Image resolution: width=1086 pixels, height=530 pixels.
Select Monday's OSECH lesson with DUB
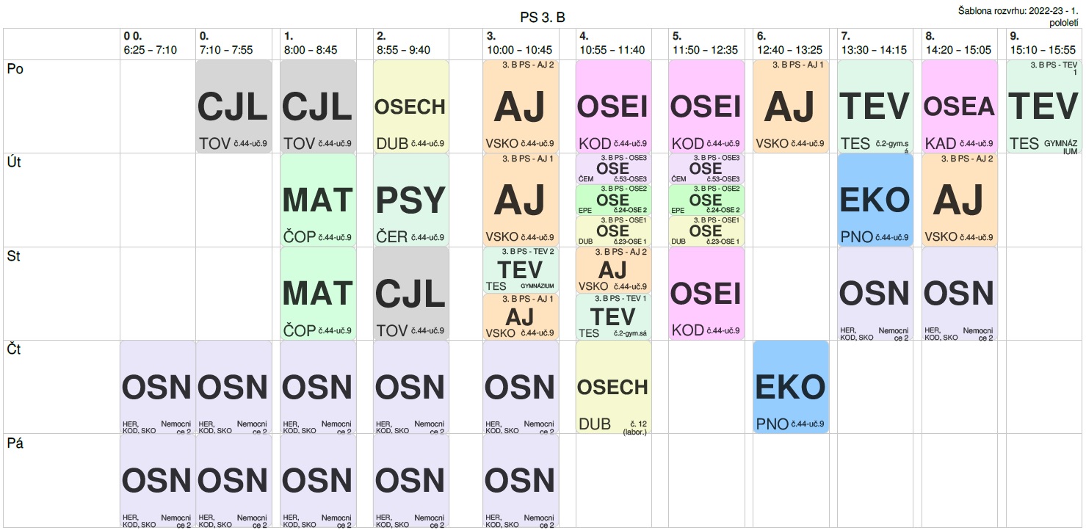click(x=410, y=107)
